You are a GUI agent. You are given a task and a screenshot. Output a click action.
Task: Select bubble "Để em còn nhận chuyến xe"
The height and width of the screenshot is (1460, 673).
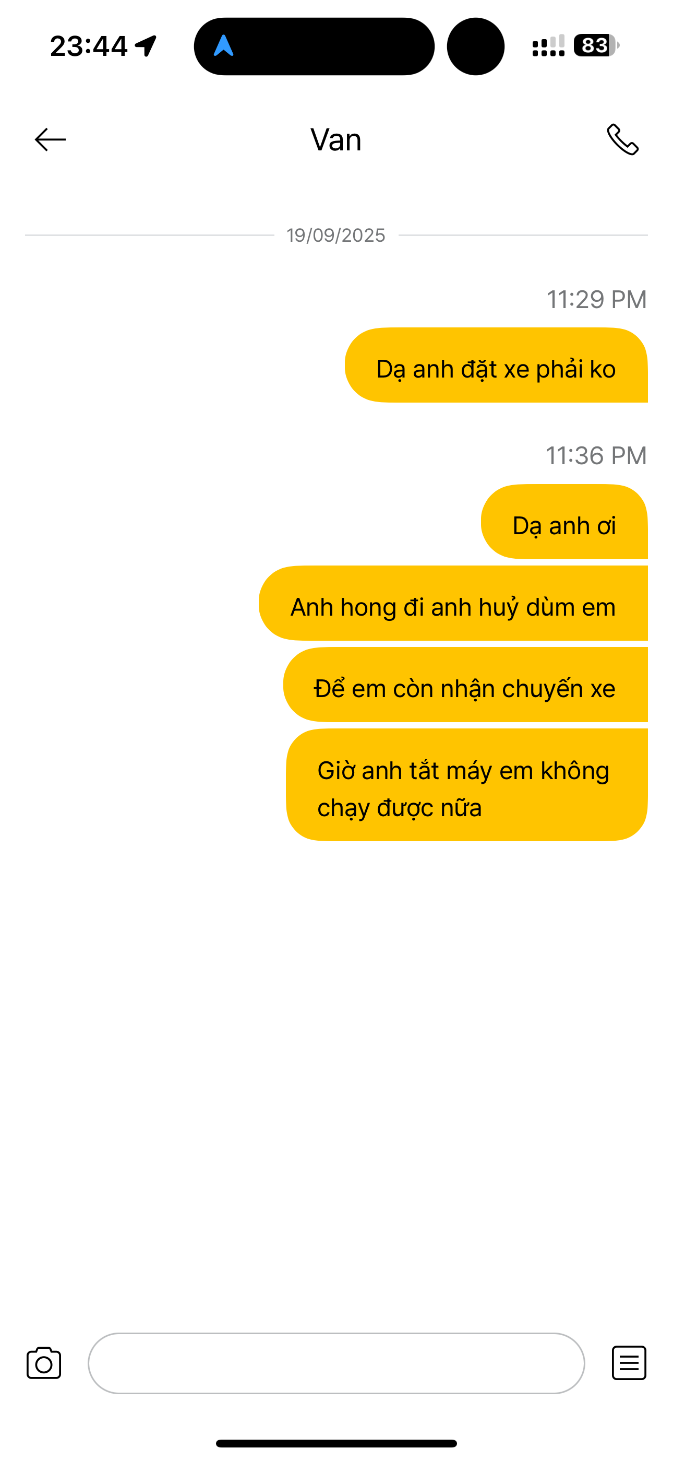(465, 685)
